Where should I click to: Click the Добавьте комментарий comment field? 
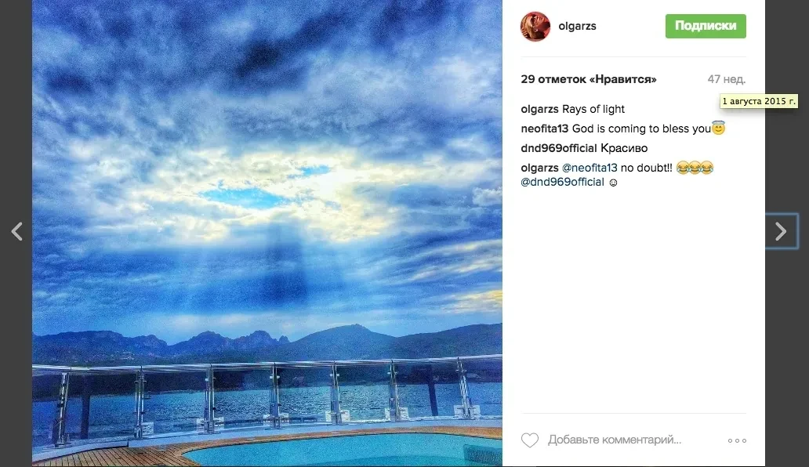tap(615, 440)
